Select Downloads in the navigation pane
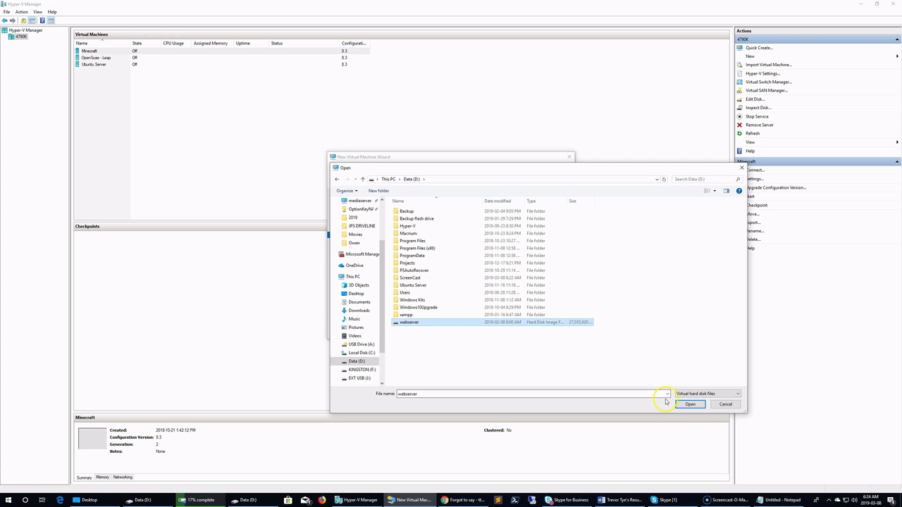Screen dimensions: 902x507 (359, 311)
